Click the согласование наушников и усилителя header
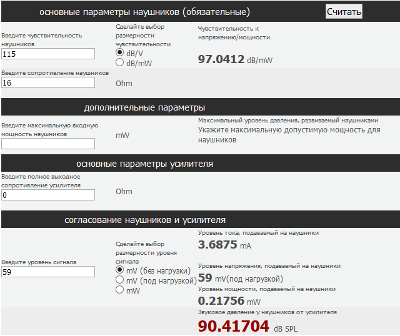This screenshot has width=400, height=336. pos(145,220)
